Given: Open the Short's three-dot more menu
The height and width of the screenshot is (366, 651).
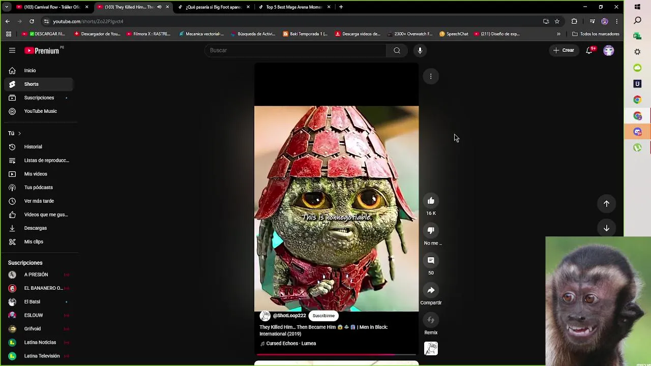Looking at the screenshot, I should [x=431, y=76].
